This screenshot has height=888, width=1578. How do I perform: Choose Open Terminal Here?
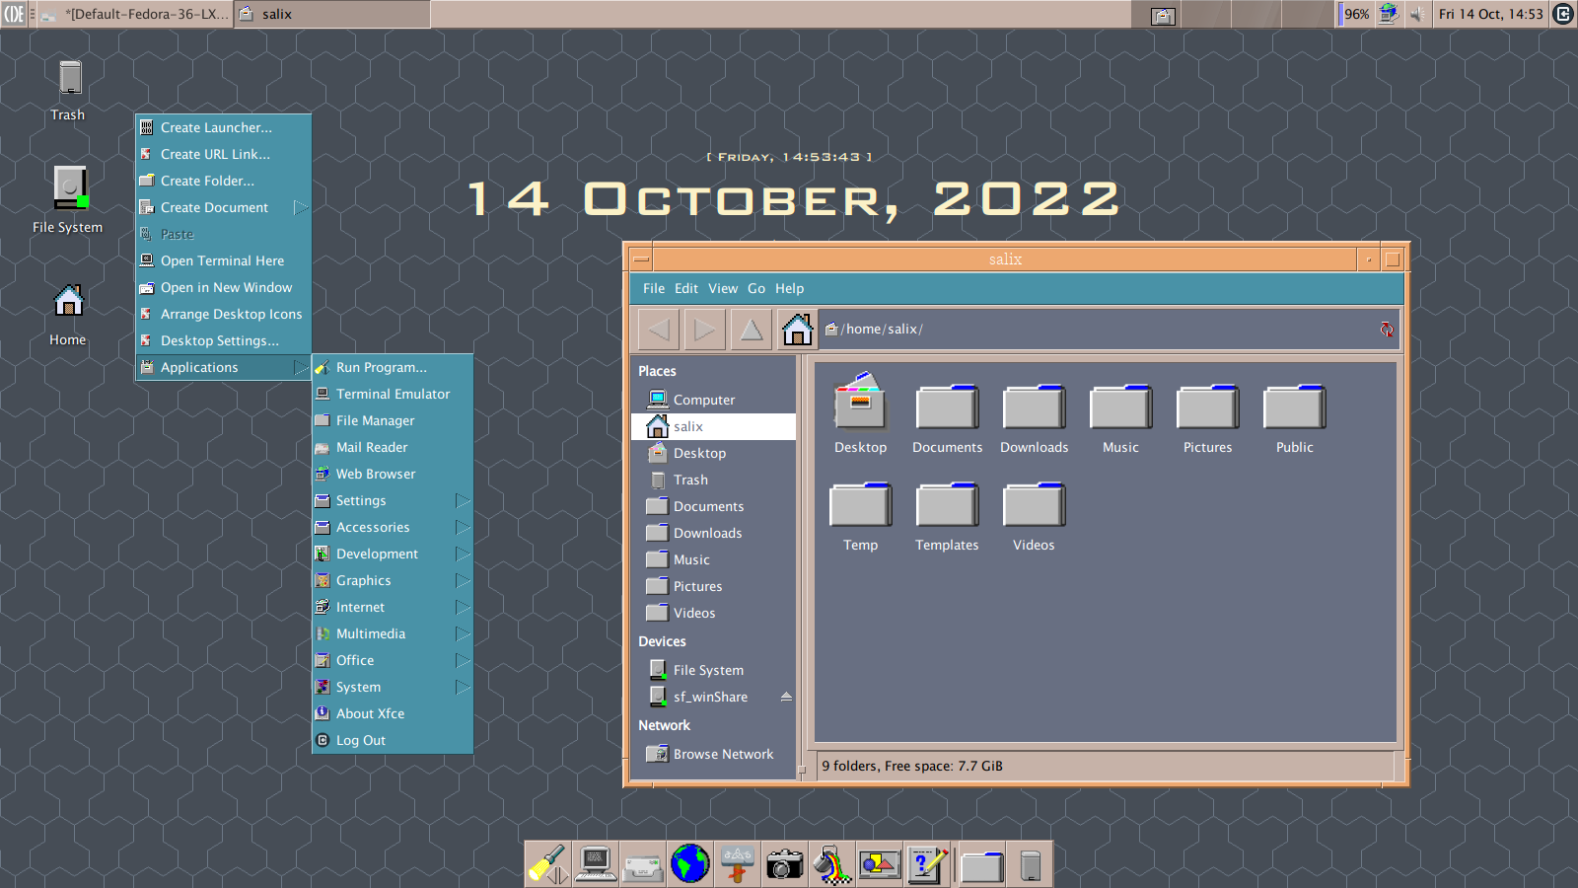click(x=223, y=260)
